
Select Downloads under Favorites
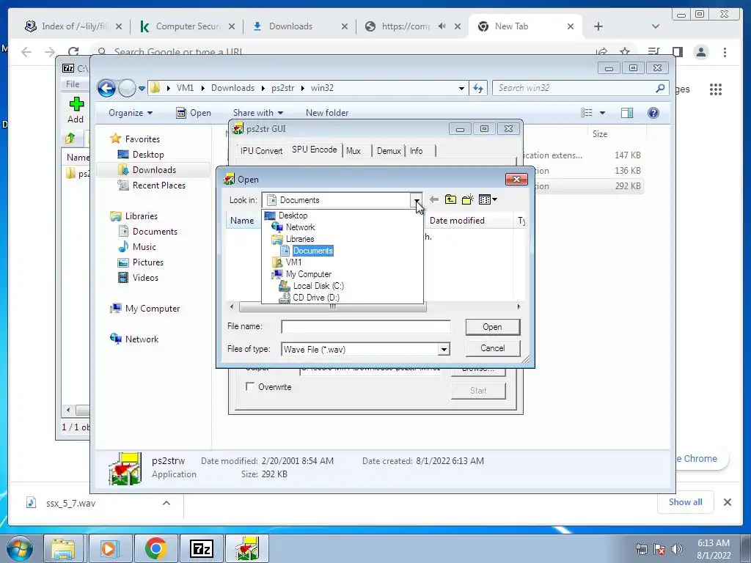pyautogui.click(x=154, y=170)
